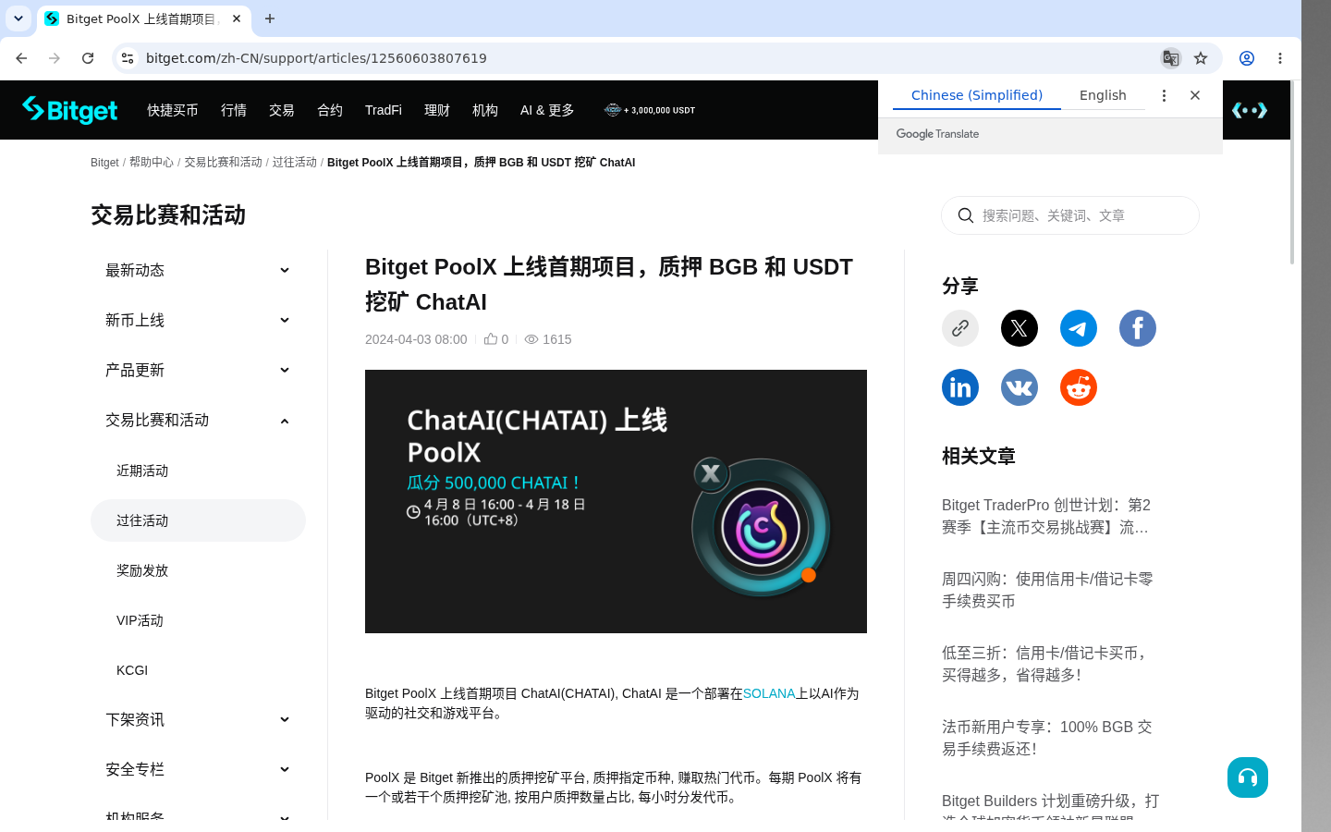1331x832 pixels.
Task: Open translate options three-dot menu
Action: 1164,95
